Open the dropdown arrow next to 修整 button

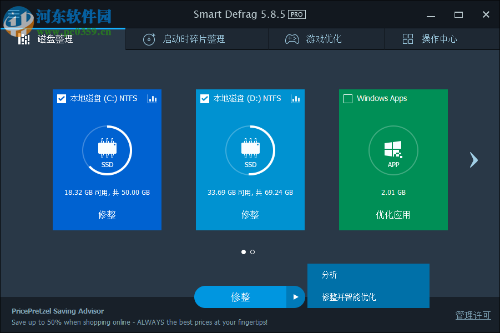tap(296, 297)
